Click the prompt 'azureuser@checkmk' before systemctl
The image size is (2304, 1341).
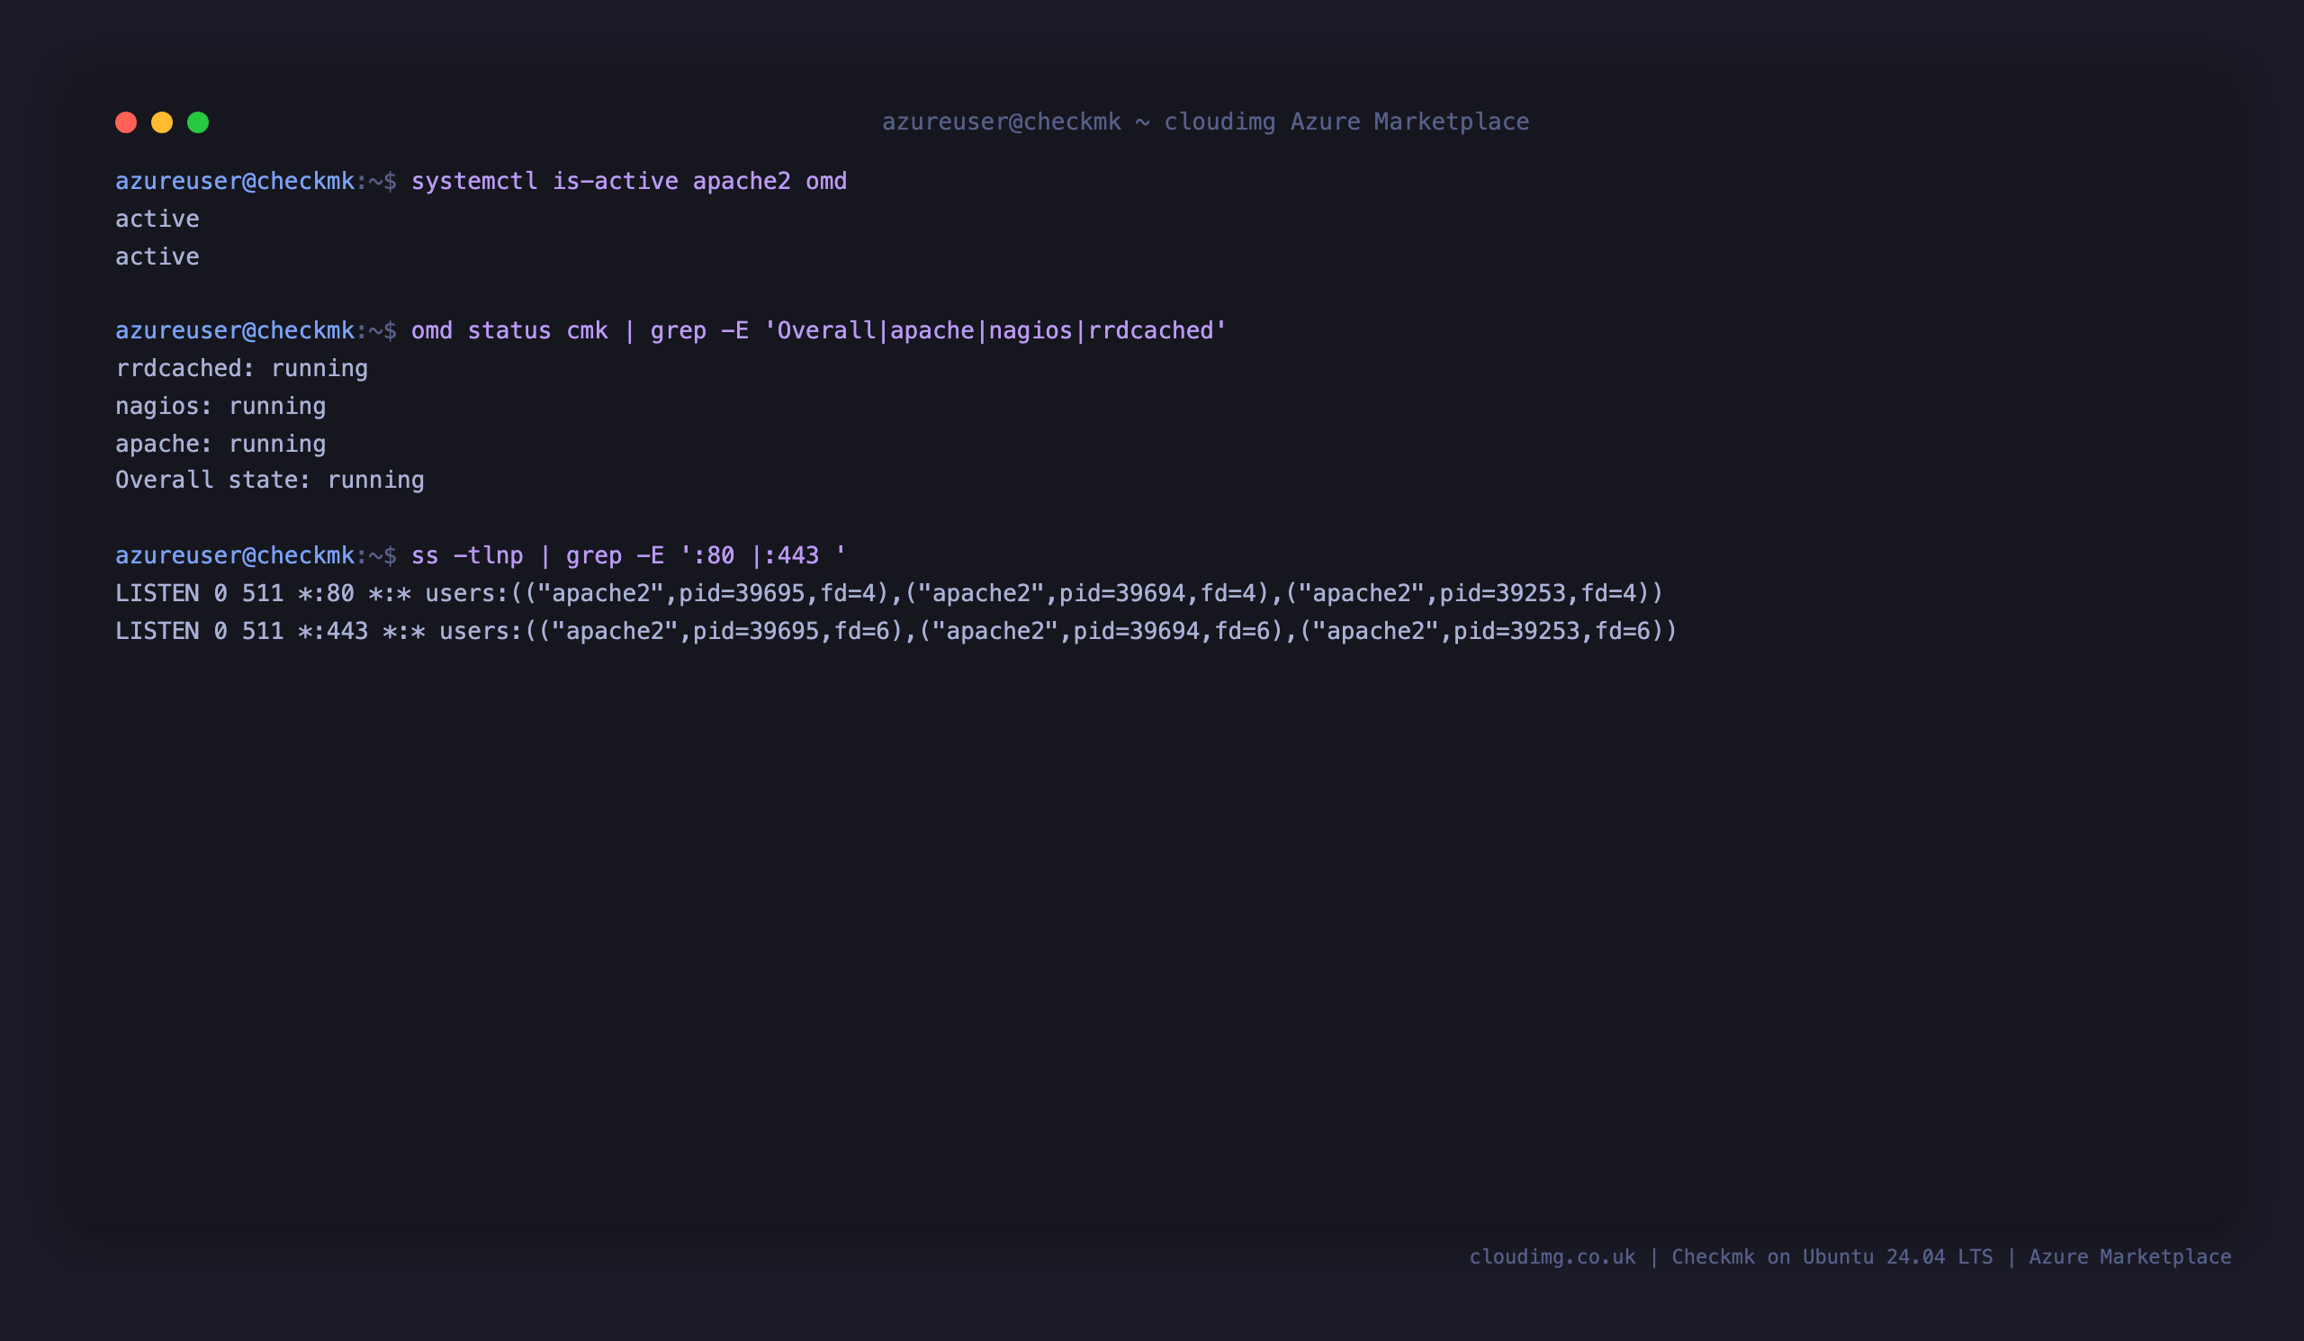coord(235,181)
